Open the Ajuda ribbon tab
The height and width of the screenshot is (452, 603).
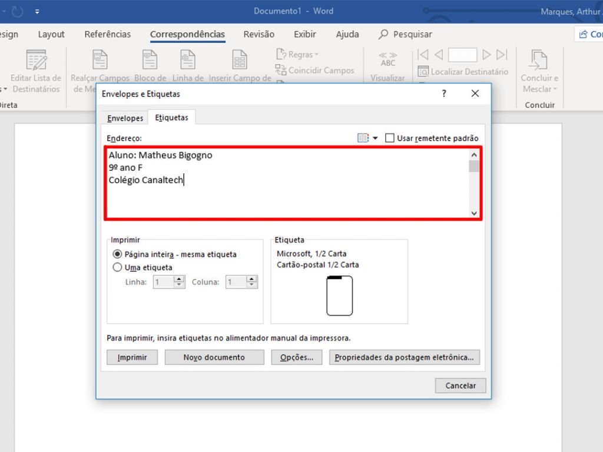tap(347, 34)
